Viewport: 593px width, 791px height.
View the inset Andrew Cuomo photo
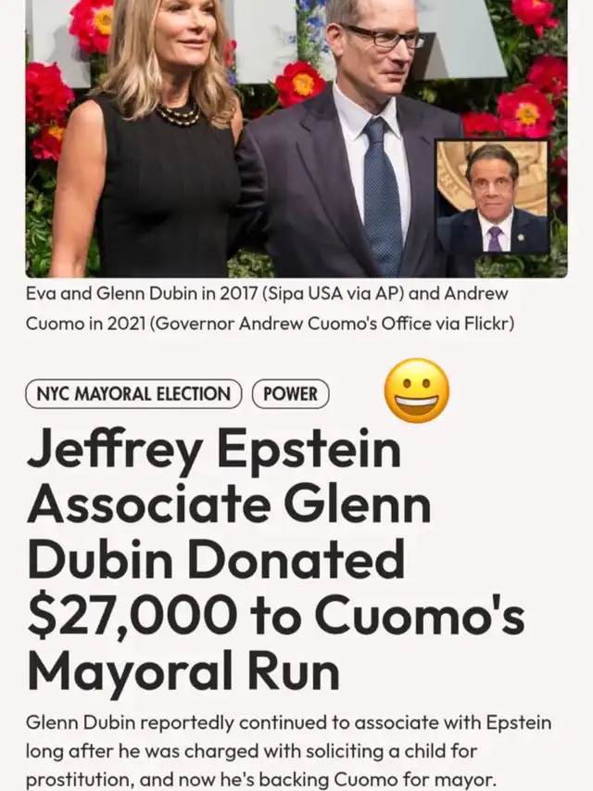[x=493, y=197]
